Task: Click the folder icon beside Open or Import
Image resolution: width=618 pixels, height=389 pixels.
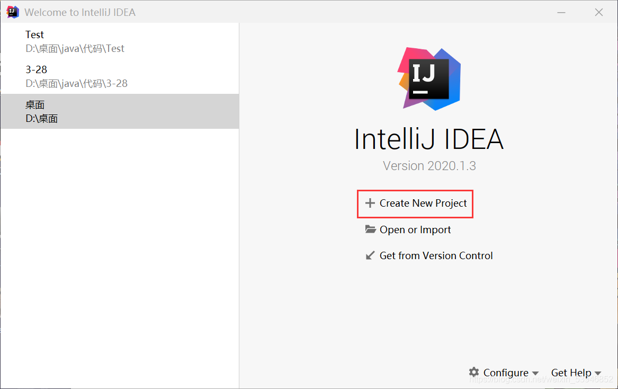Action: pos(370,229)
